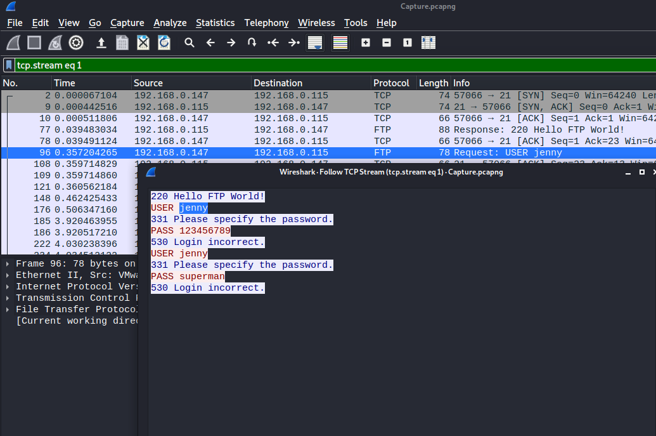Click first '331 Please specify the password.' line
Screen dimensions: 656x436
point(242,220)
